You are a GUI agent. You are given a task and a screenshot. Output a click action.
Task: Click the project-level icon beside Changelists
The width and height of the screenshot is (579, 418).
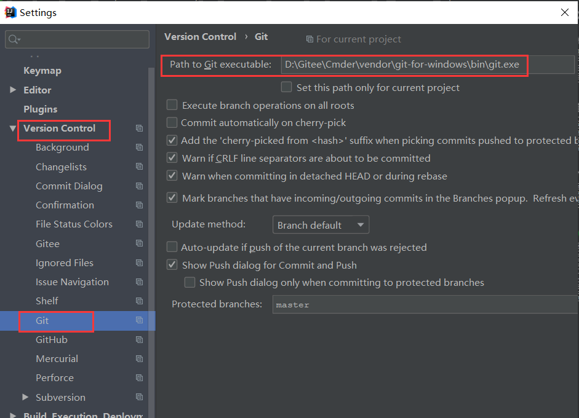pos(139,167)
